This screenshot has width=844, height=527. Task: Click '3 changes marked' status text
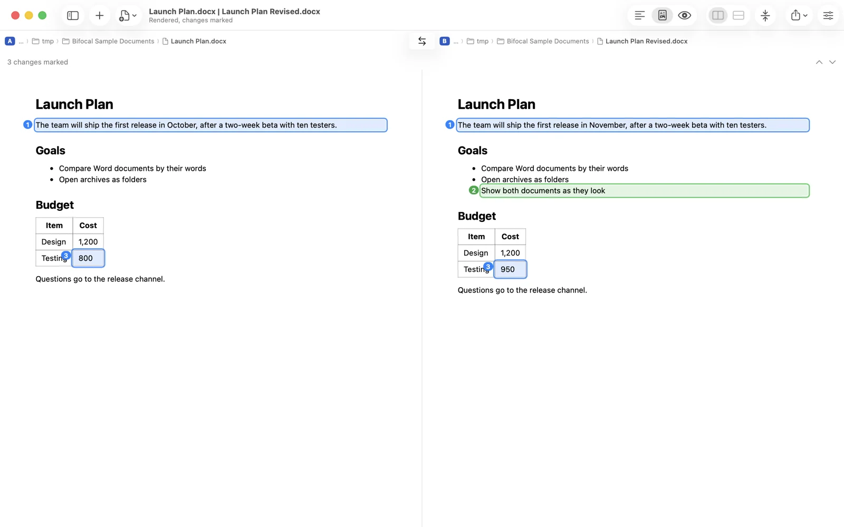pos(37,62)
